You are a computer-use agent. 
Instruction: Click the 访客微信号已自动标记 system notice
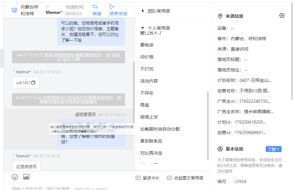pos(69,100)
